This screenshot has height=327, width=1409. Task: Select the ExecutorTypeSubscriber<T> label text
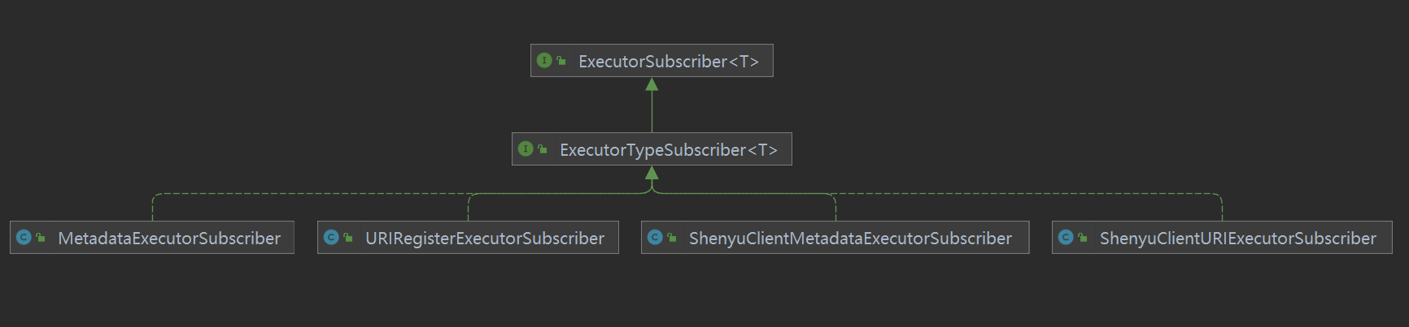[669, 150]
